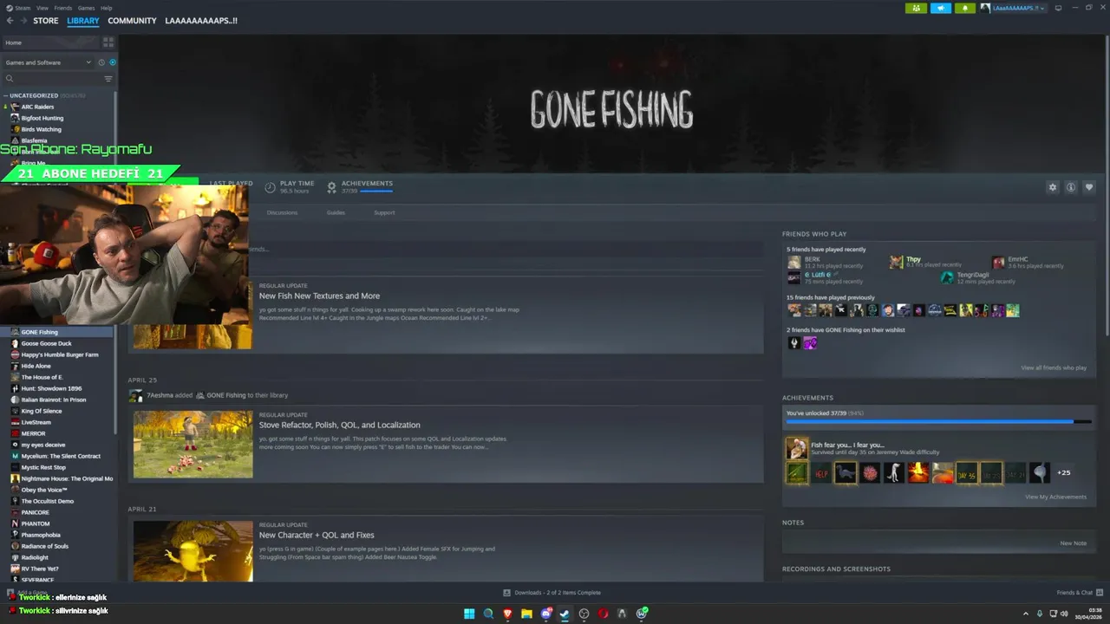1110x624 pixels.
Task: Open the notifications bell button
Action: click(x=965, y=8)
